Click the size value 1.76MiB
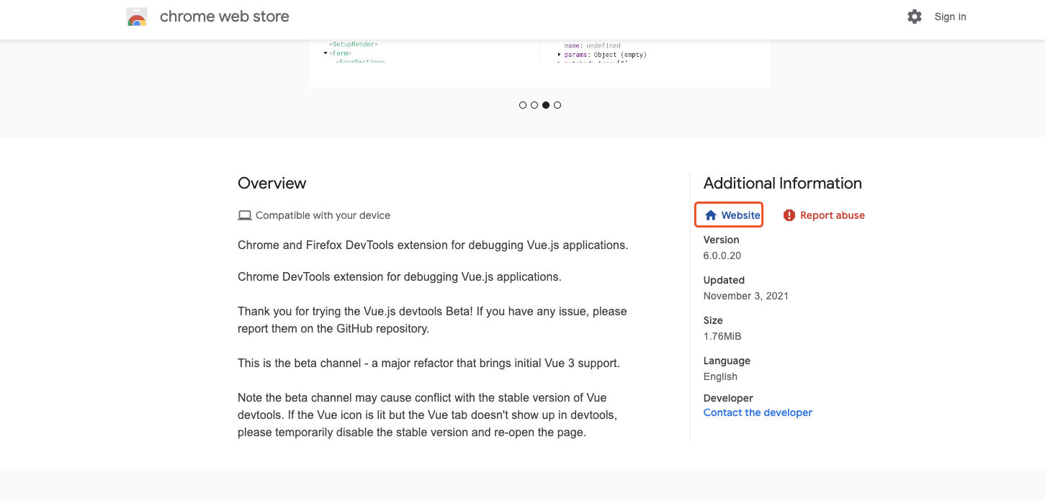This screenshot has width=1045, height=501. point(722,336)
